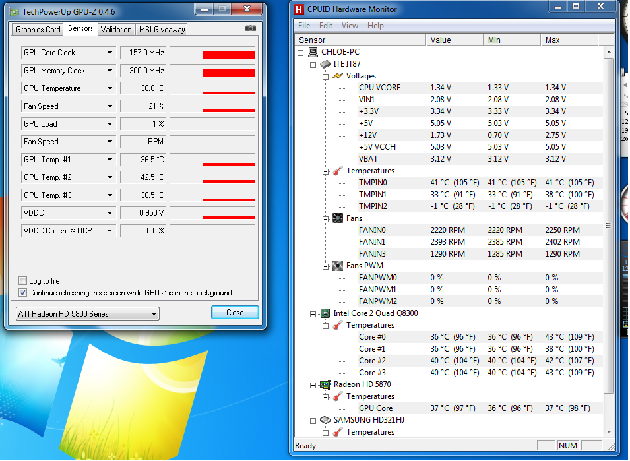
Task: Click the Voltages lightning icon
Action: click(x=337, y=76)
